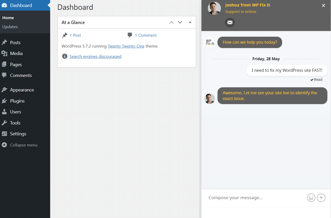
Task: Click the Posts pushpin icon
Action: (x=4, y=42)
